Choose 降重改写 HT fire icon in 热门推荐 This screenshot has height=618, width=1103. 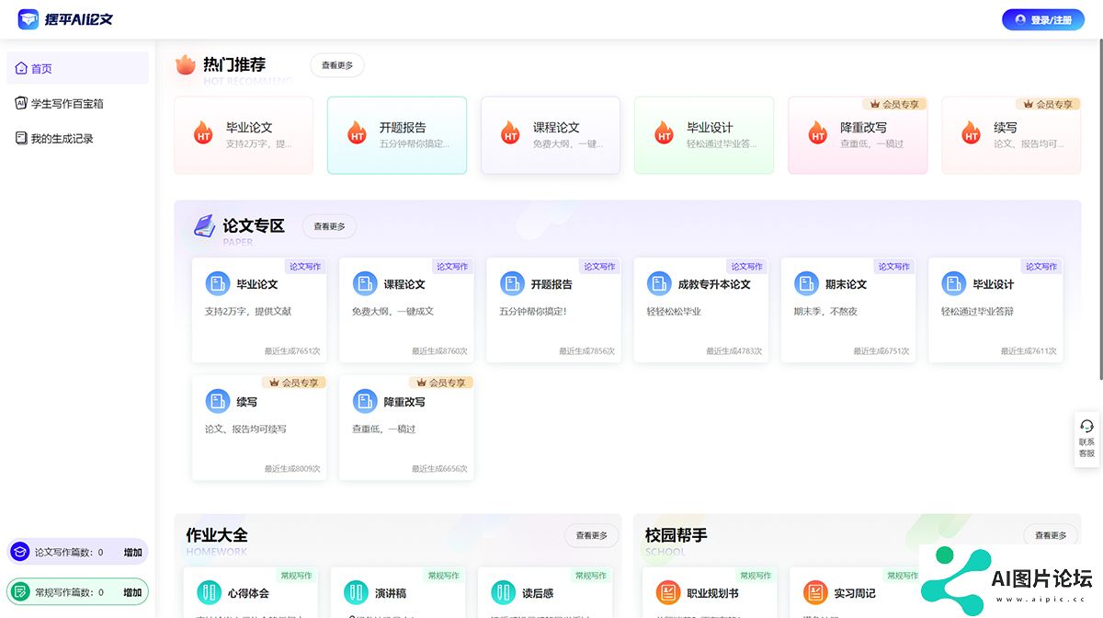[817, 134]
